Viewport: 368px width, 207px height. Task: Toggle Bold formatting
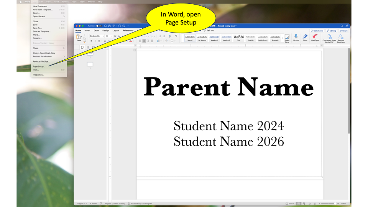point(91,41)
